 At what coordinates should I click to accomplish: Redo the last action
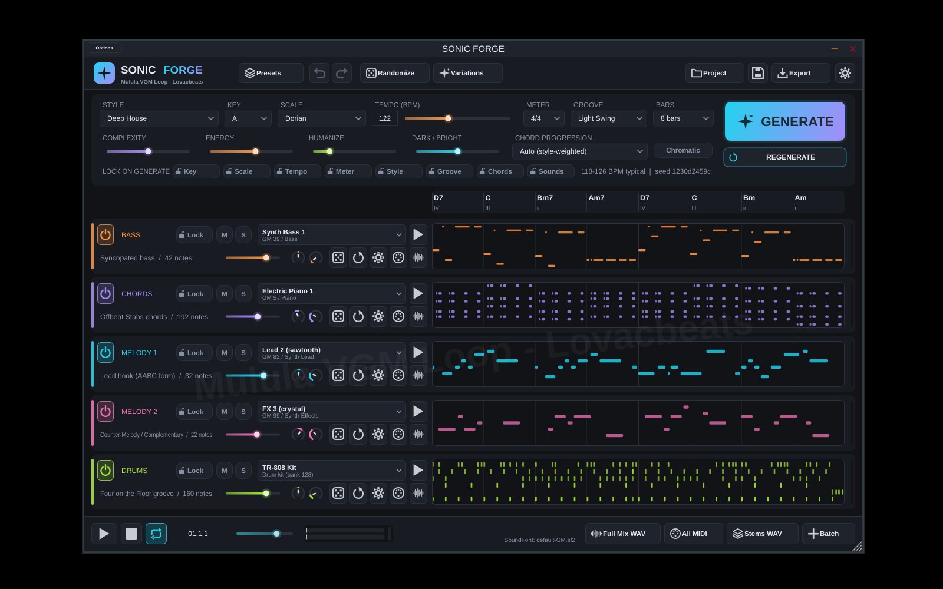coord(342,73)
